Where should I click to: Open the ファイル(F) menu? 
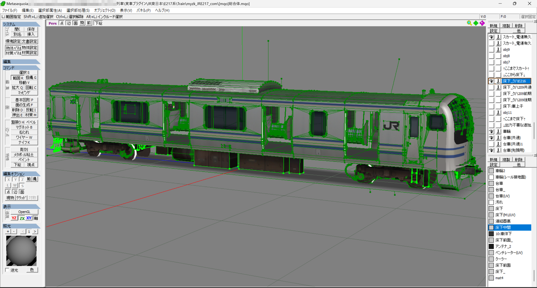point(10,10)
